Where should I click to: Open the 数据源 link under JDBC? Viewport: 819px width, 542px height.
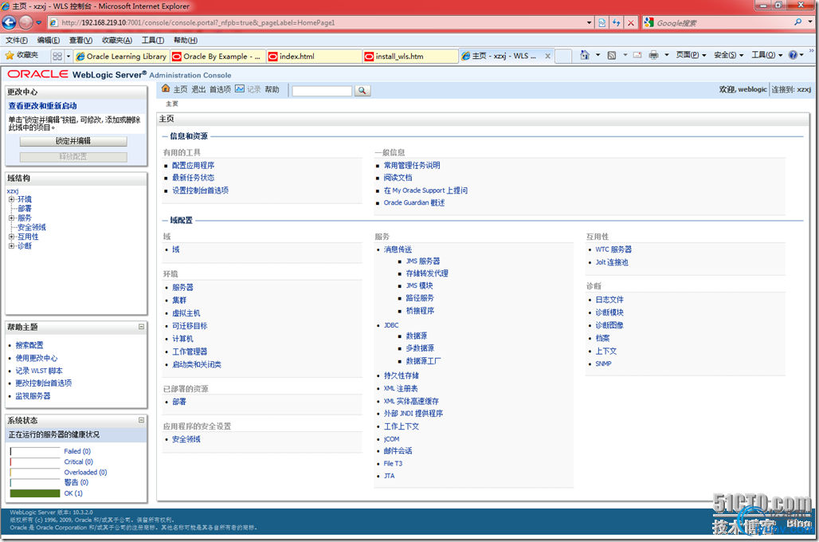coord(417,336)
